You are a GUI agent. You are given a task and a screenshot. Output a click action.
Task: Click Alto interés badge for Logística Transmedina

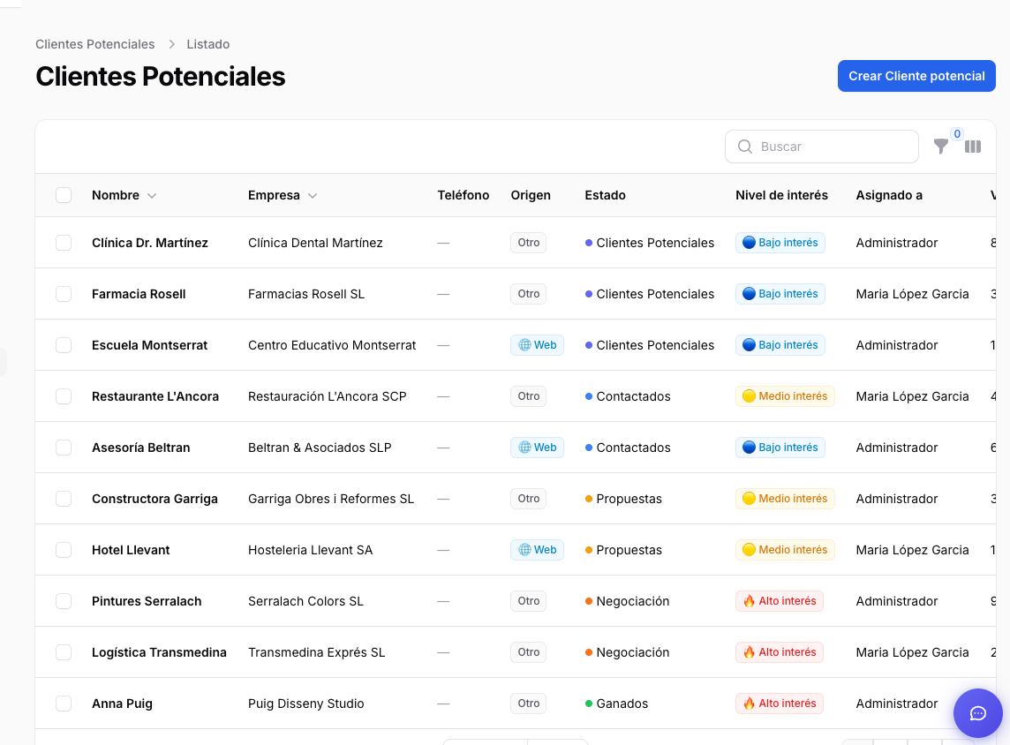780,652
